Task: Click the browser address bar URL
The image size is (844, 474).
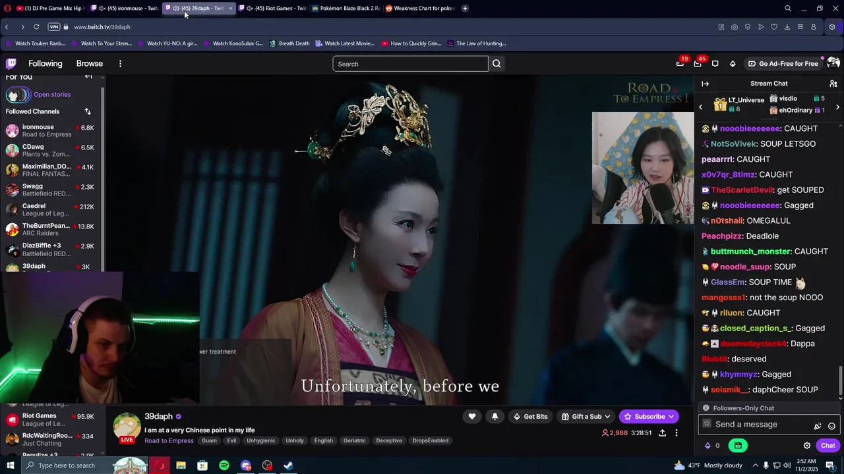Action: click(x=102, y=27)
